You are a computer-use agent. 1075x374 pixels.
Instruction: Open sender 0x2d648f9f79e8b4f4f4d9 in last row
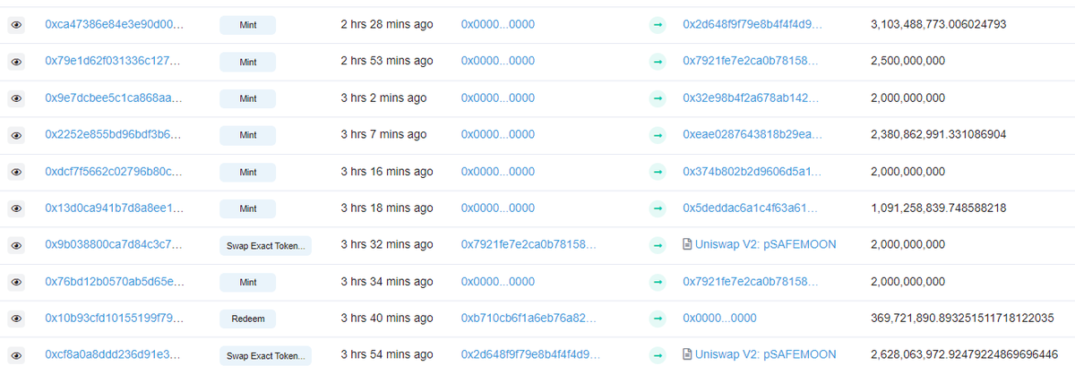(x=529, y=354)
